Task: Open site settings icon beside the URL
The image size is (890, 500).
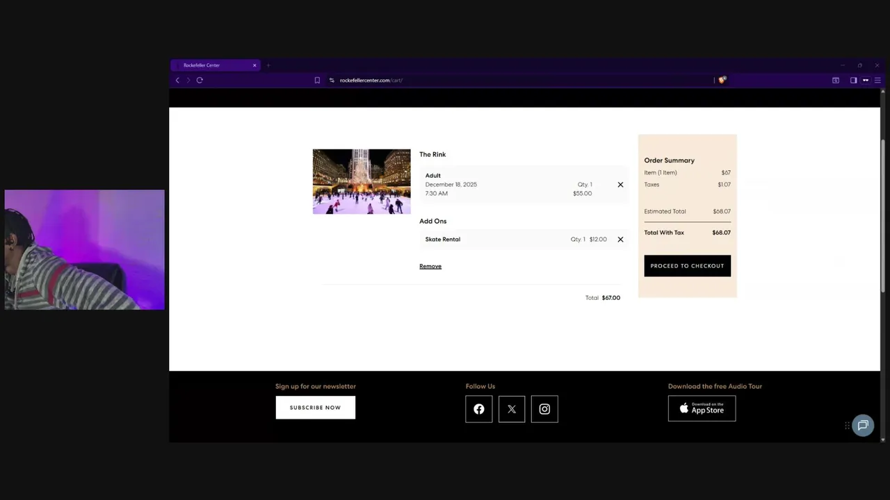Action: [x=332, y=81]
